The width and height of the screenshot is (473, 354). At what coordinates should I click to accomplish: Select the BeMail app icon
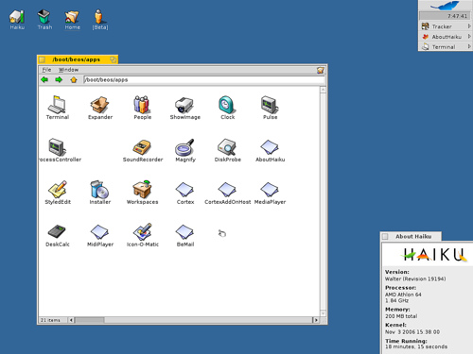click(184, 232)
